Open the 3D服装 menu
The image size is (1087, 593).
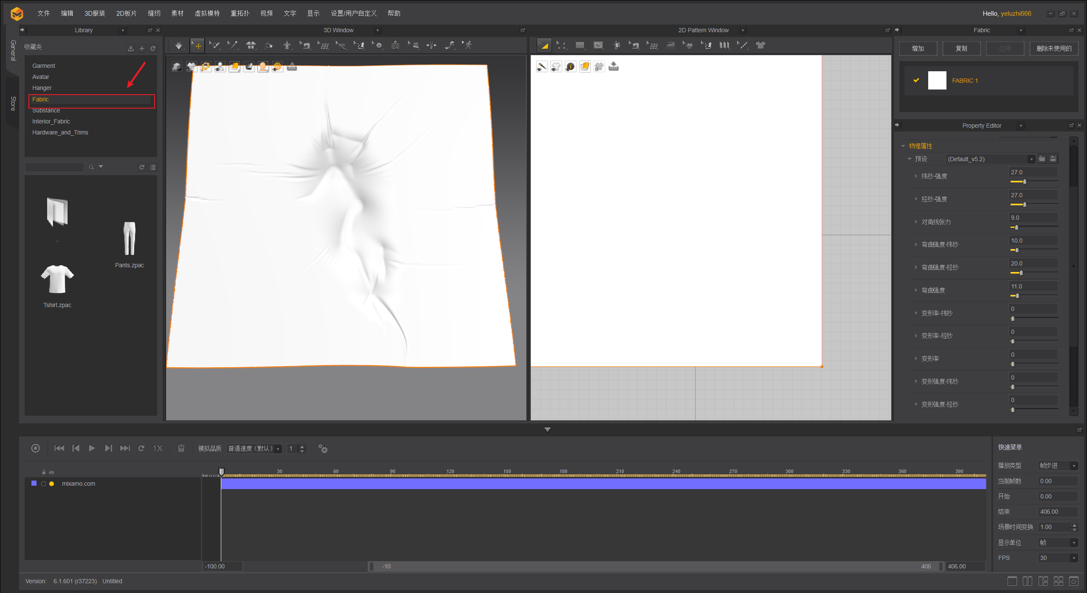[x=95, y=13]
